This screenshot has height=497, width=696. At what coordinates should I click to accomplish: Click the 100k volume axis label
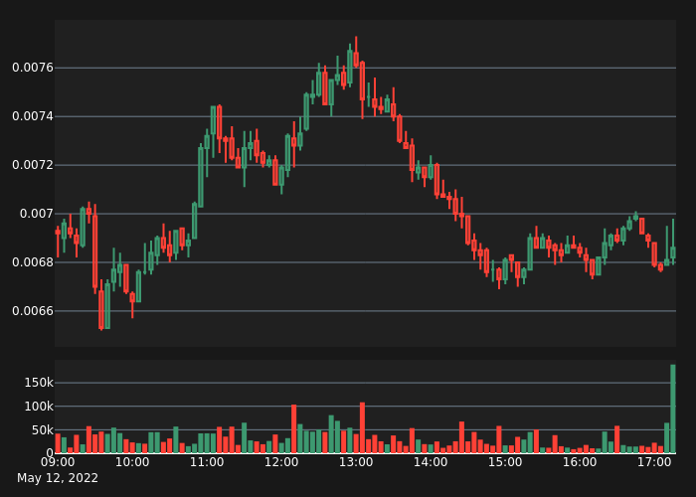click(39, 406)
